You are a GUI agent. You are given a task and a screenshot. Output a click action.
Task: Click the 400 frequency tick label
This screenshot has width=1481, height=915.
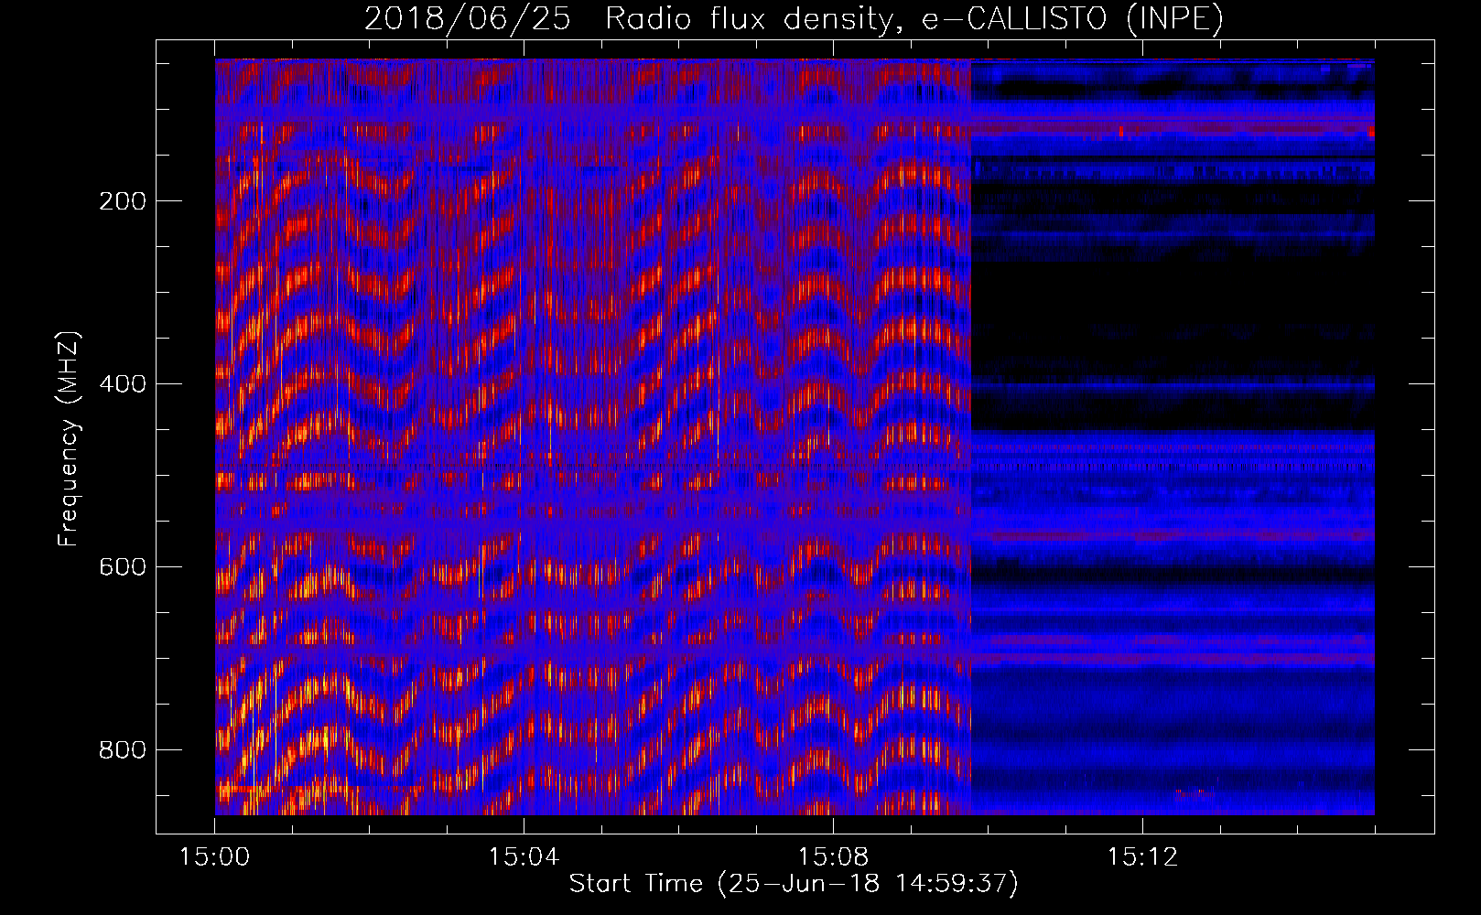click(122, 384)
